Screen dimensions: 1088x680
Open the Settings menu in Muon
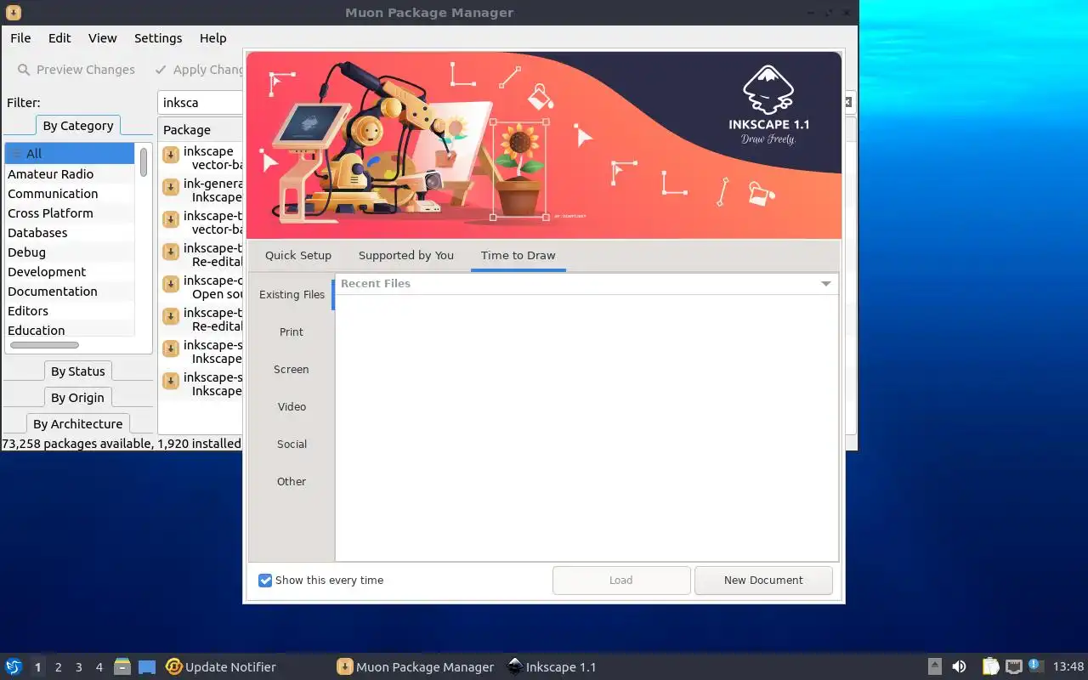[x=158, y=38]
